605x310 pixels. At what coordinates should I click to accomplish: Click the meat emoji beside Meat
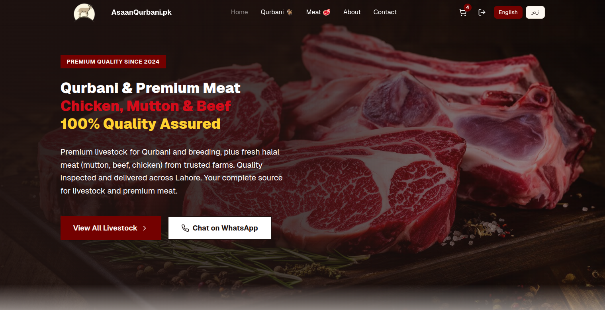[x=327, y=12]
